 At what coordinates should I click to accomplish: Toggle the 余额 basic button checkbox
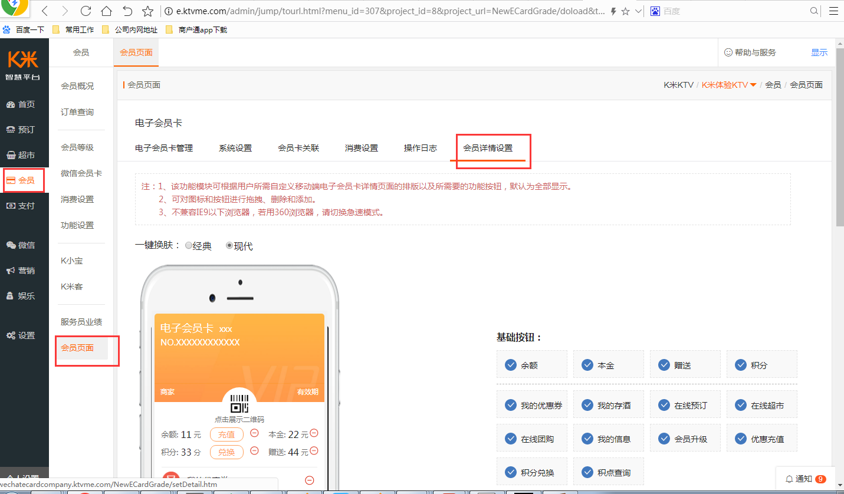[511, 365]
